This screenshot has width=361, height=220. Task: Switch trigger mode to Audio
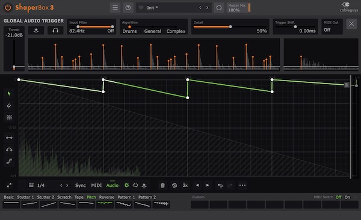click(x=113, y=186)
